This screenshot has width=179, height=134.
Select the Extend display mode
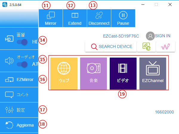click(x=75, y=18)
